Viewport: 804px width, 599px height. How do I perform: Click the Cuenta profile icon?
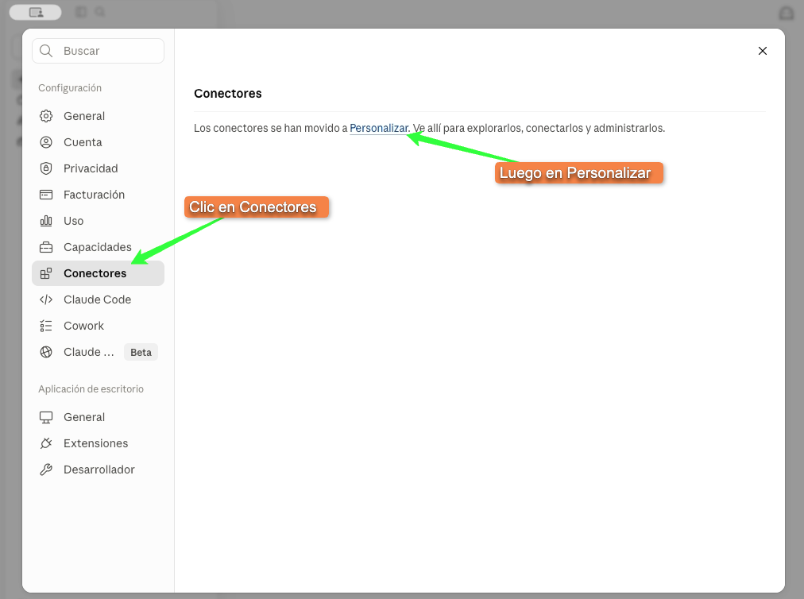46,142
